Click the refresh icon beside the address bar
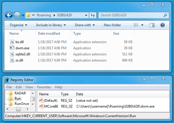The width and height of the screenshot is (174, 123). pos(93,15)
